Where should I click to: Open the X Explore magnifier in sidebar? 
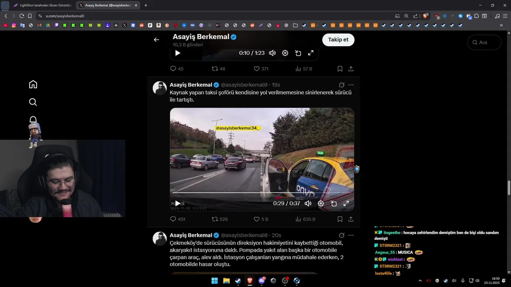pyautogui.click(x=33, y=102)
